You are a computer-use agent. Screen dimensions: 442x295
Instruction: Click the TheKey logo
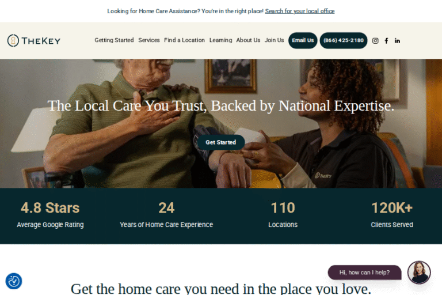[x=34, y=41]
